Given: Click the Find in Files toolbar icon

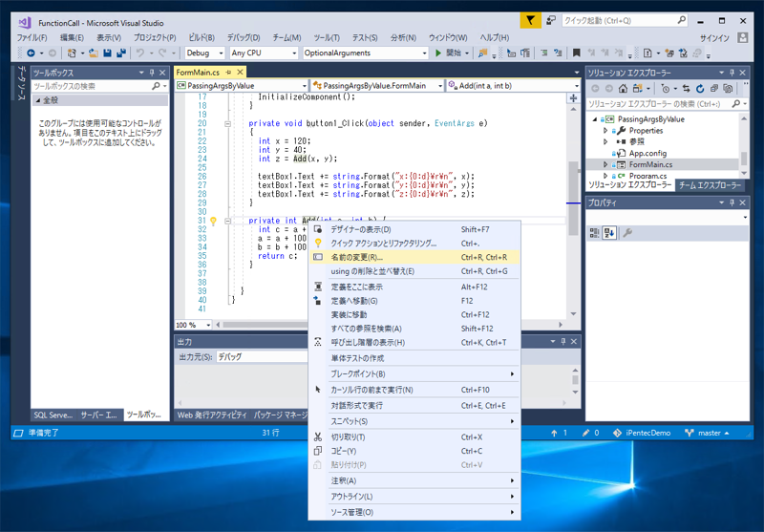Looking at the screenshot, I should (482, 53).
